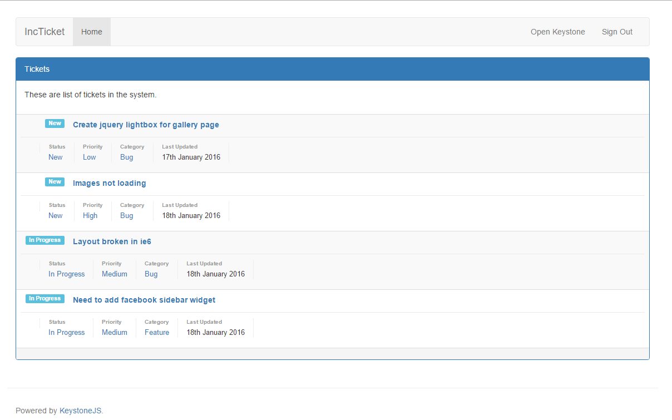The image size is (672, 420).
Task: Open Keystone admin link
Action: pos(557,32)
